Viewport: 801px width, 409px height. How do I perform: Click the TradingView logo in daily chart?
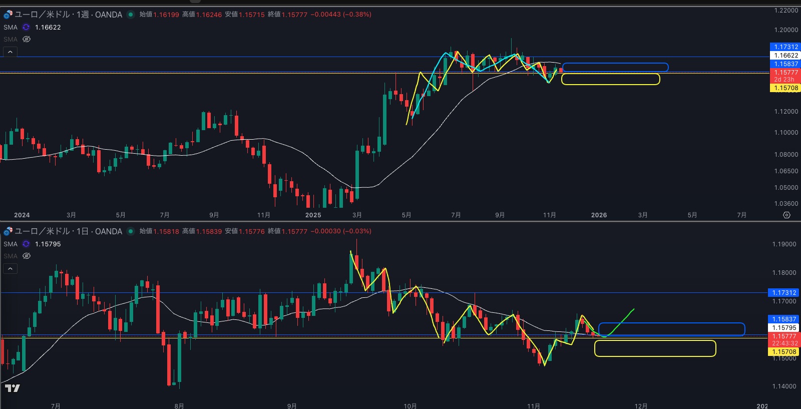[13, 388]
